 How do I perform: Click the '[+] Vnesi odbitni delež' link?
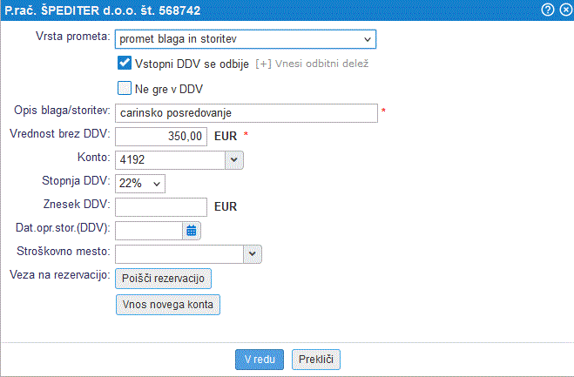click(312, 64)
